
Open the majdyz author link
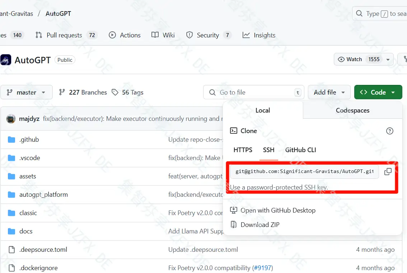tap(29, 119)
